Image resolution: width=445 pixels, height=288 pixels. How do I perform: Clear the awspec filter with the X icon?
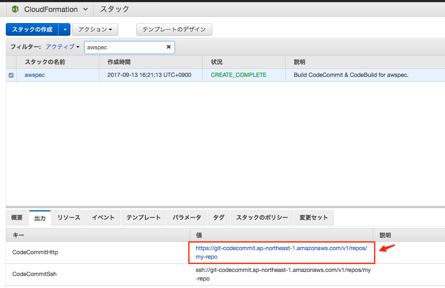[x=169, y=47]
